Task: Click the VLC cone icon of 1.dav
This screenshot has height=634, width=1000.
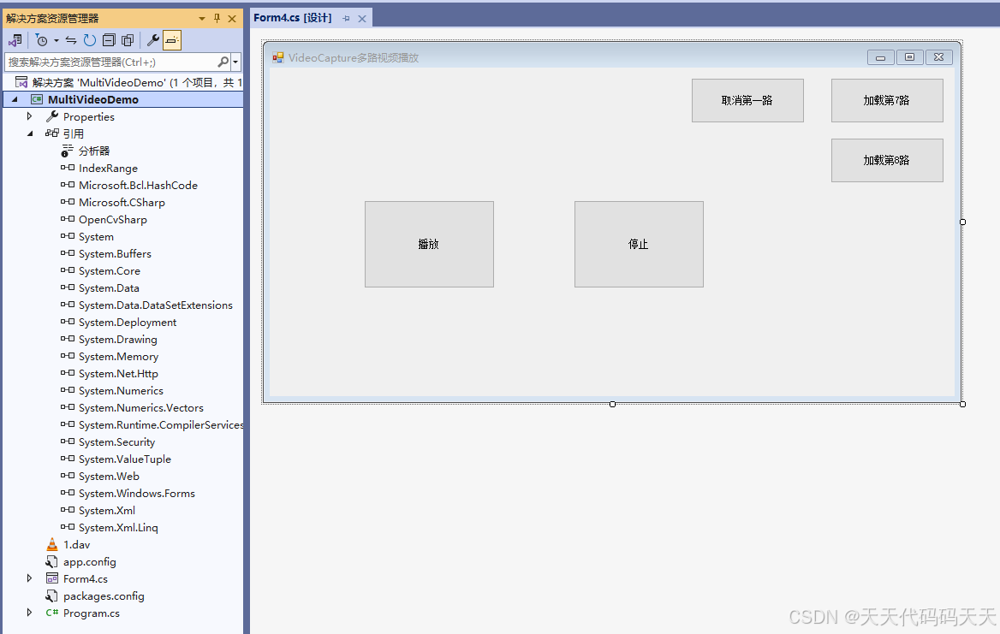Action: coord(52,545)
